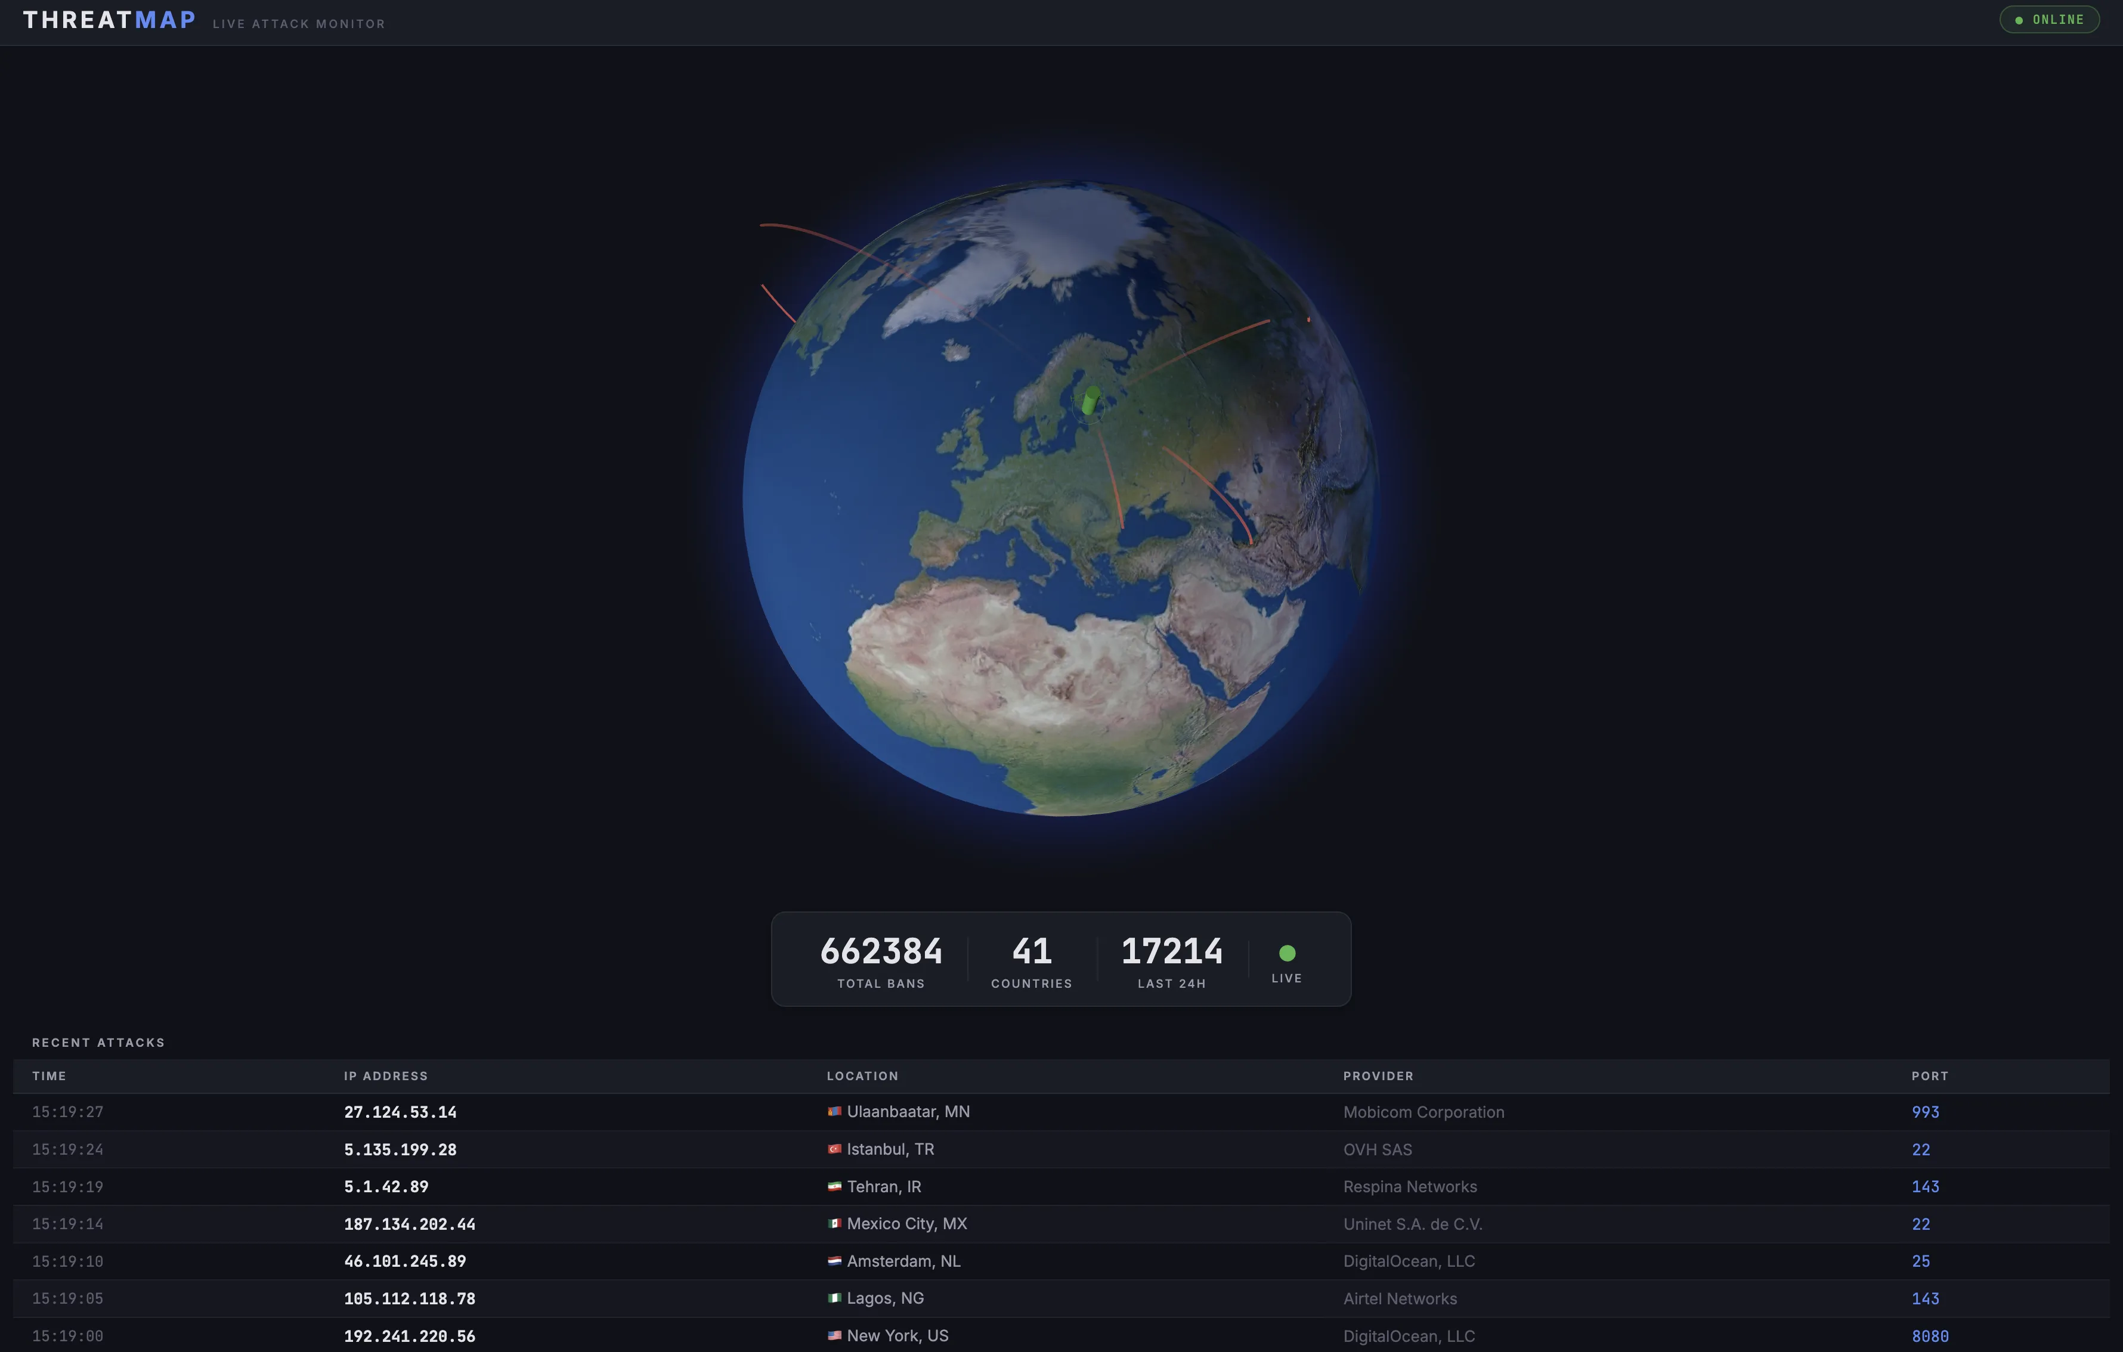This screenshot has height=1352, width=2123.
Task: Click the Turkey flag next to Istanbul entry
Action: pos(834,1149)
